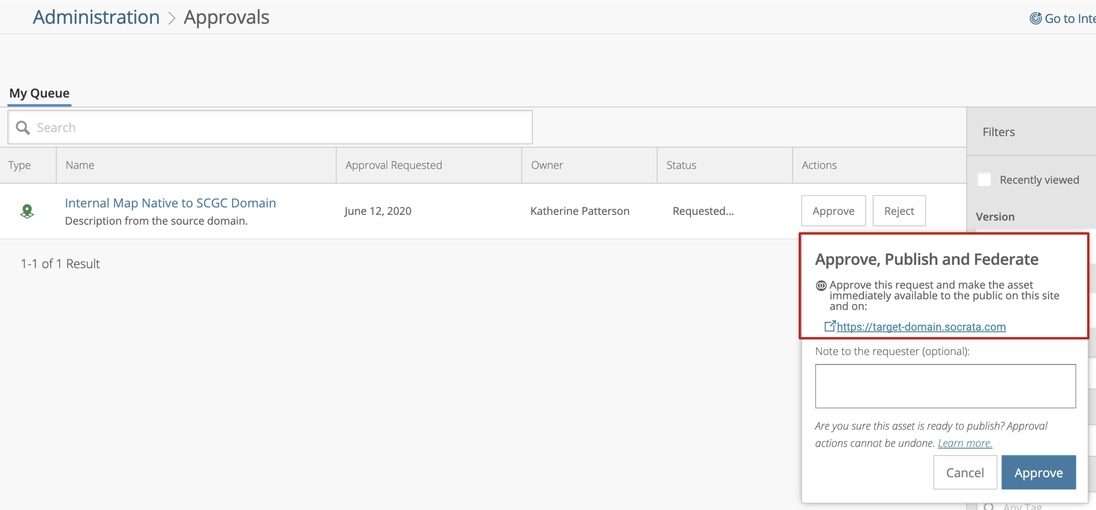This screenshot has width=1096, height=510.
Task: Click the Reject button
Action: tap(899, 211)
